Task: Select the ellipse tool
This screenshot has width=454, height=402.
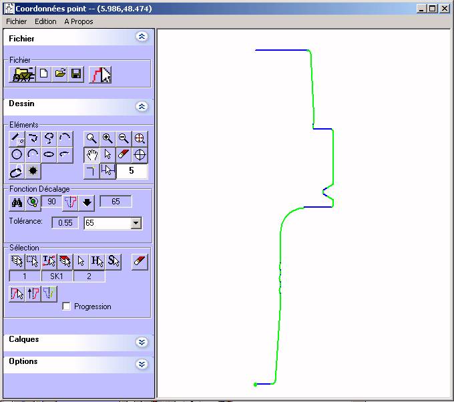Action: tap(49, 154)
